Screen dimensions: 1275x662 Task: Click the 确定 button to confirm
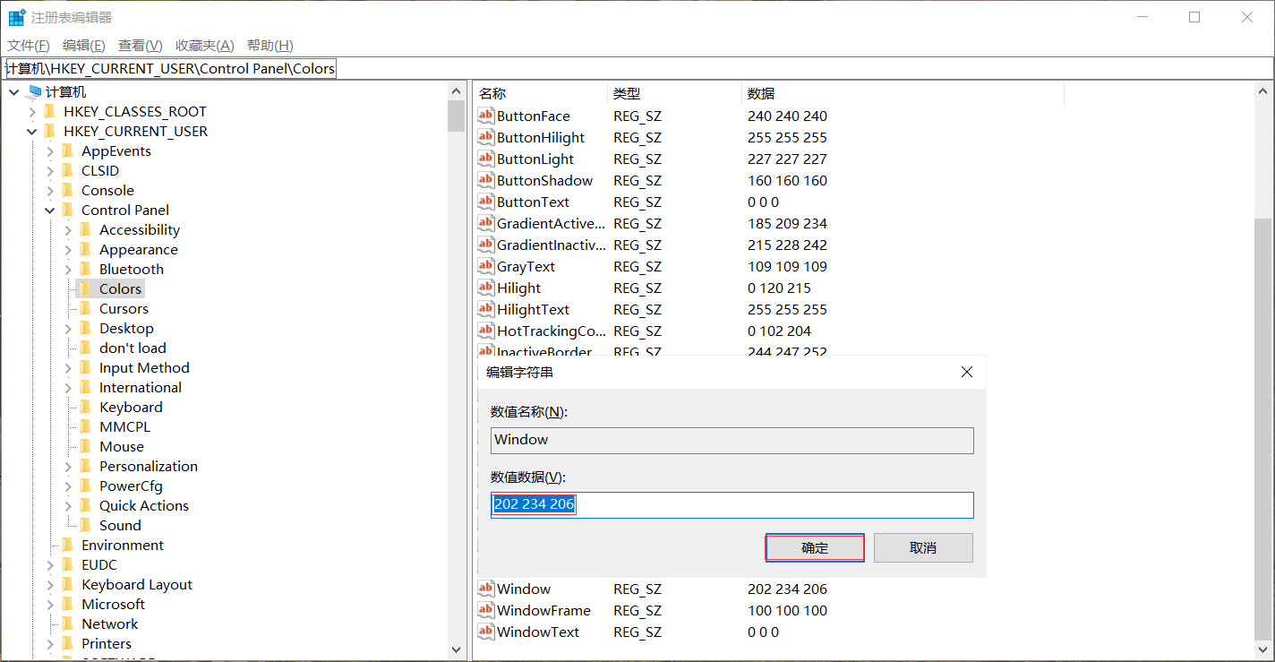814,547
